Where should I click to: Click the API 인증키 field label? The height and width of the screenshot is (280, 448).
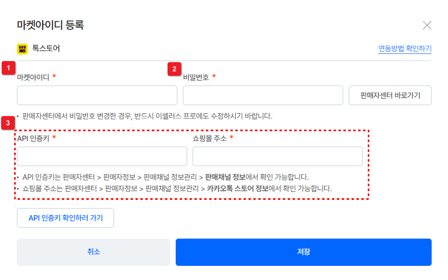point(33,138)
